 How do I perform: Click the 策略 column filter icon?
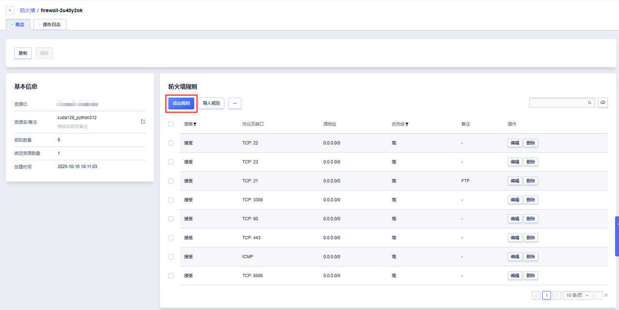pyautogui.click(x=195, y=125)
